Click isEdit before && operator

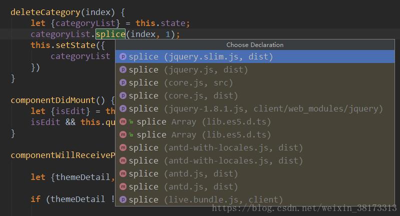[45, 122]
